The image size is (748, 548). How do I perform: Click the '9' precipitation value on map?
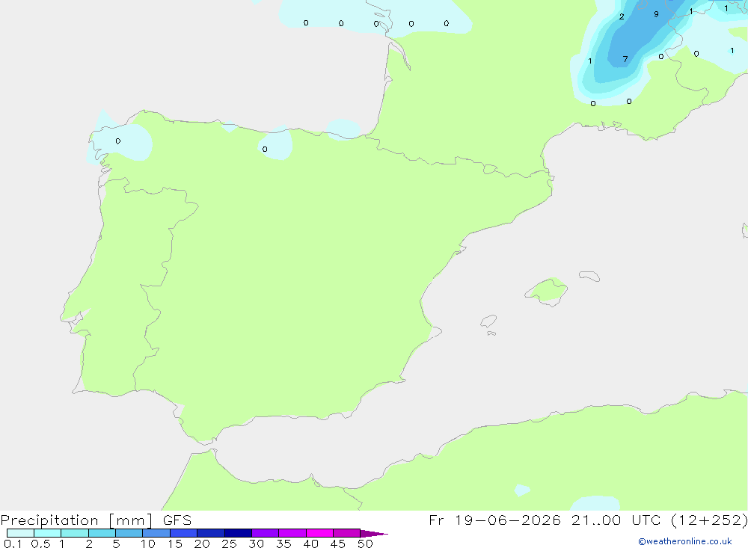pyautogui.click(x=657, y=14)
